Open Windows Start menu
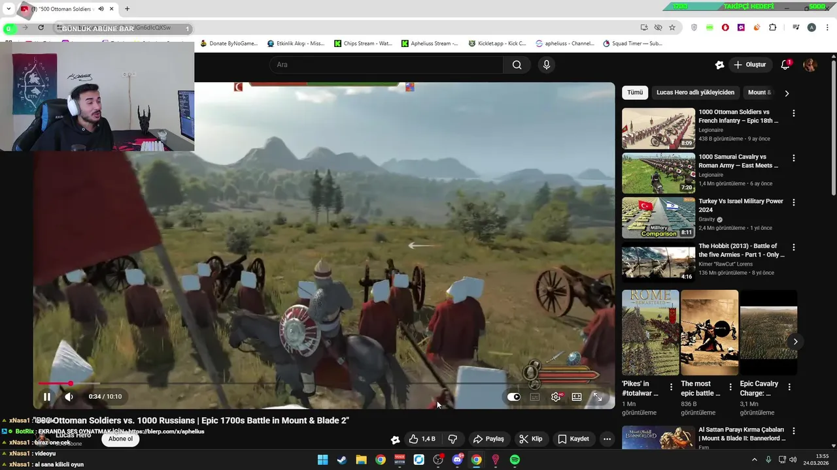 tap(322, 460)
